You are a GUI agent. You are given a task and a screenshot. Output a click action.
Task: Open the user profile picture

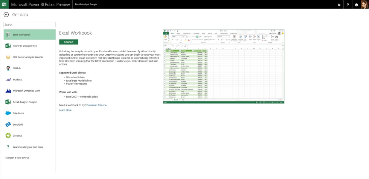pyautogui.click(x=364, y=4)
